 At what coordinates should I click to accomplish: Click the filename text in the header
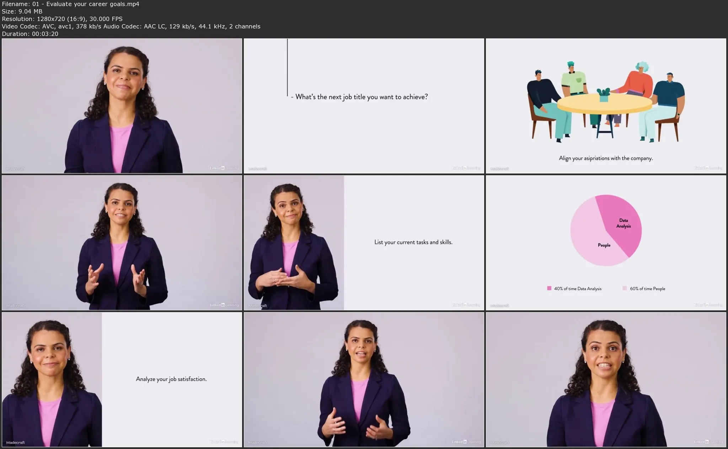[x=70, y=4]
